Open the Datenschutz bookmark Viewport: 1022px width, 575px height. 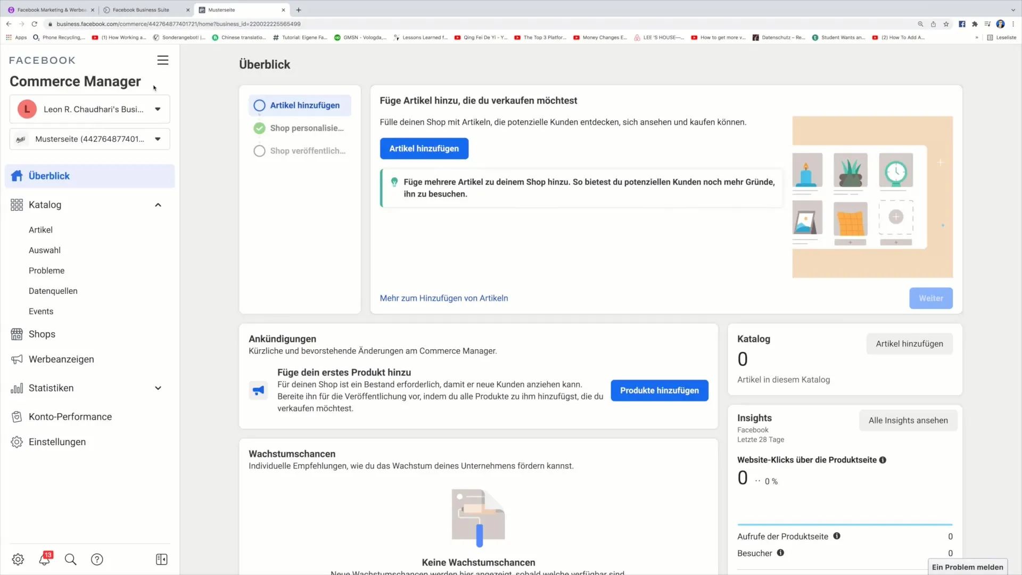click(779, 37)
